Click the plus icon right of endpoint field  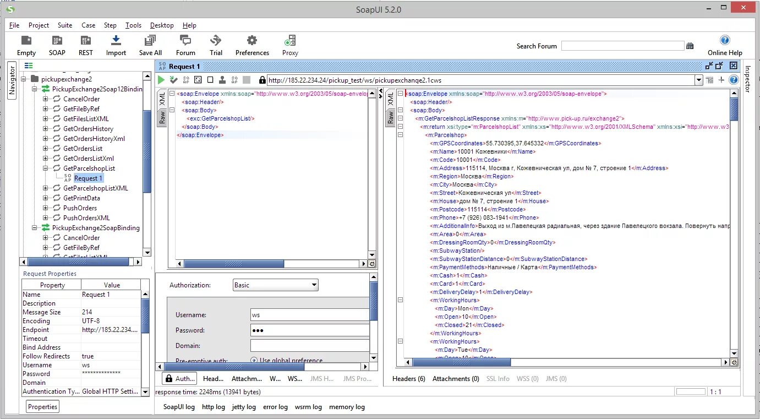(721, 80)
